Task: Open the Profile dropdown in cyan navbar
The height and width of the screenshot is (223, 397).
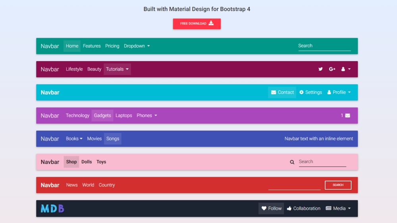Action: pos(339,92)
